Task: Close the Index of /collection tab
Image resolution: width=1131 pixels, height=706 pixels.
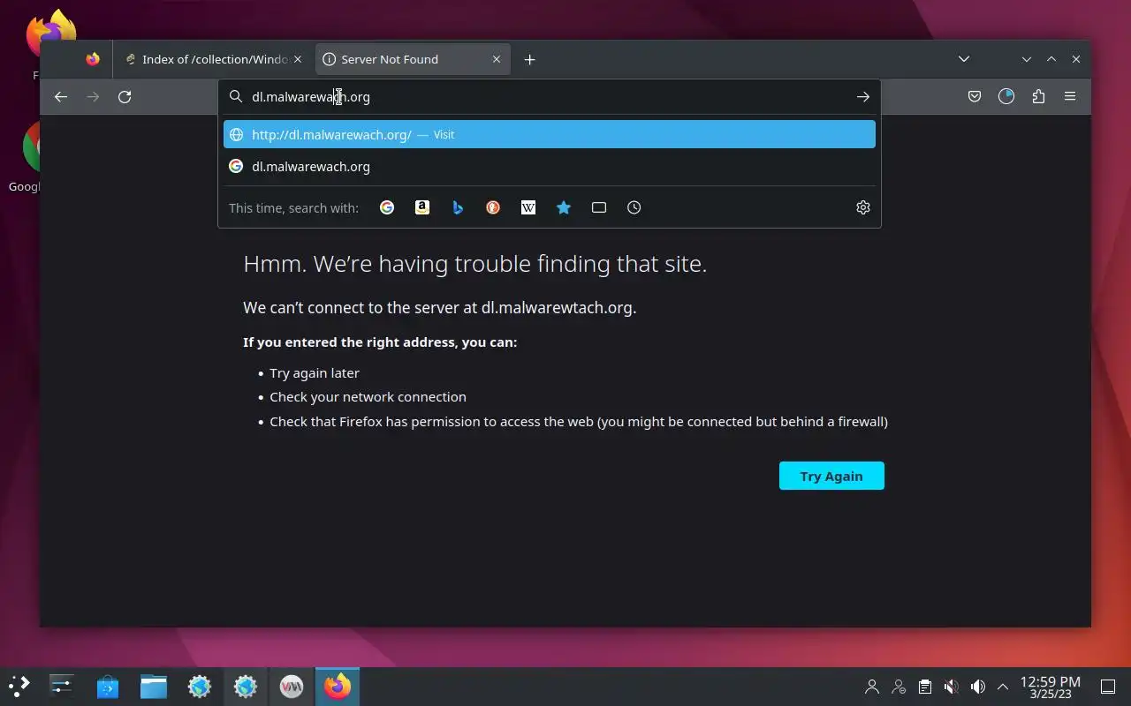Action: pos(298,59)
